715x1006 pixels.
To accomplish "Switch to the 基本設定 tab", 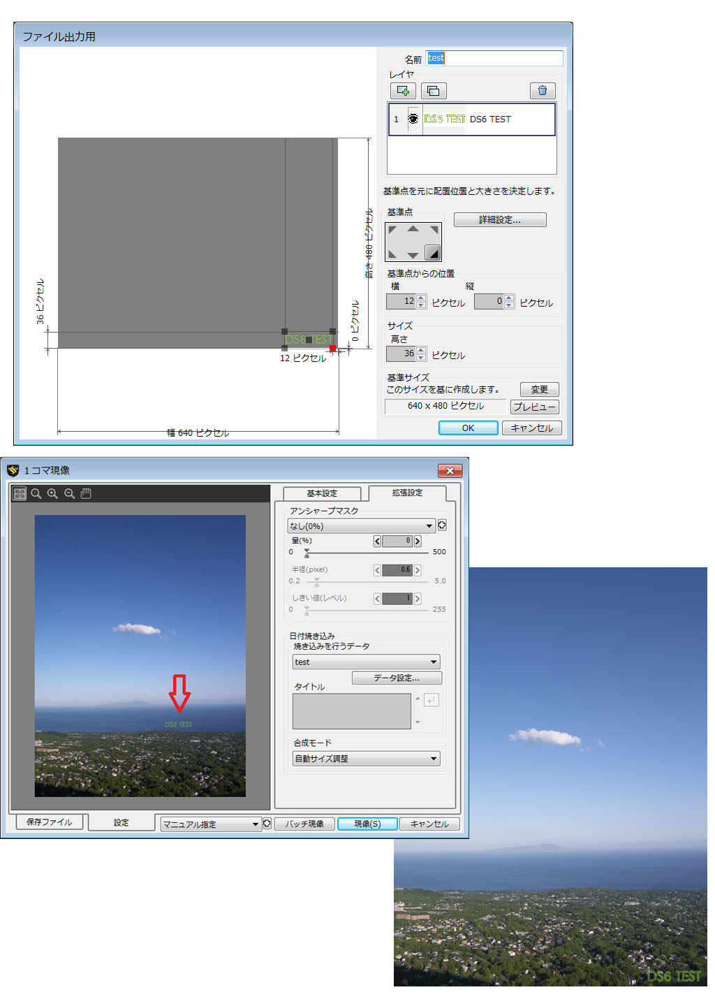I will pyautogui.click(x=322, y=493).
